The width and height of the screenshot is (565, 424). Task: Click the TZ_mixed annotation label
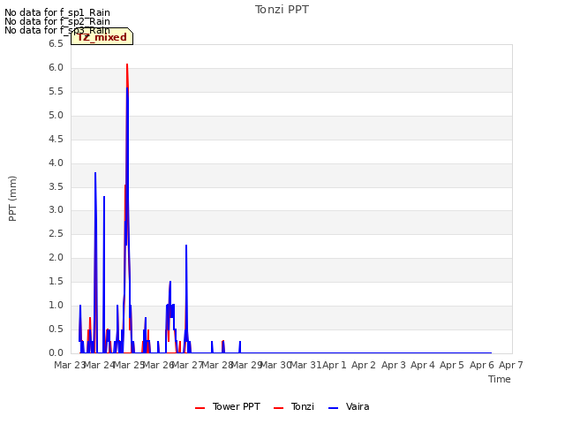point(102,37)
